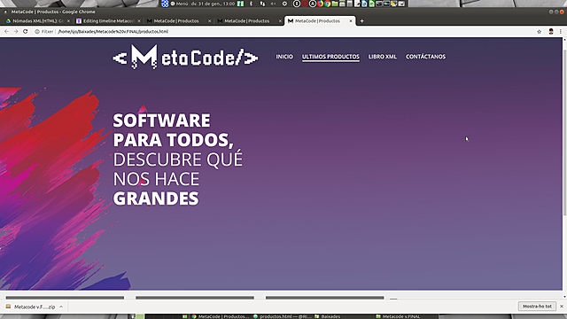Open the LIBRO XML navigation link
The image size is (567, 319).
382,57
